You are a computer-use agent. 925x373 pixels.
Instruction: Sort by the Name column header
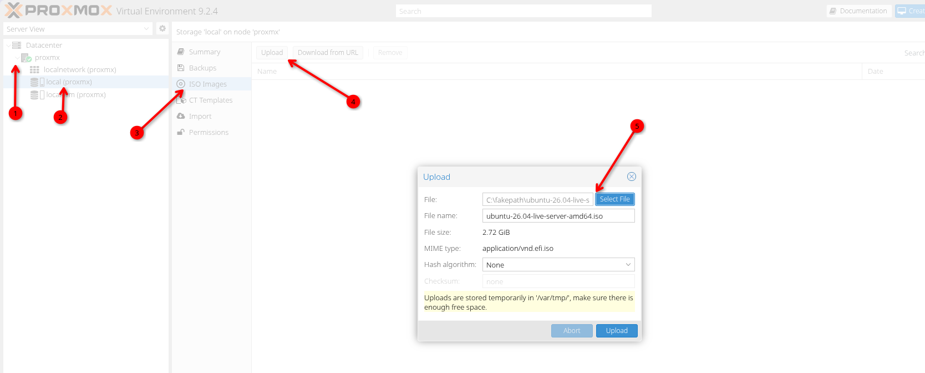click(557, 72)
